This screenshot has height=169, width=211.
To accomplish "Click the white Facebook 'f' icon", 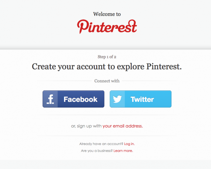I will click(50, 99).
